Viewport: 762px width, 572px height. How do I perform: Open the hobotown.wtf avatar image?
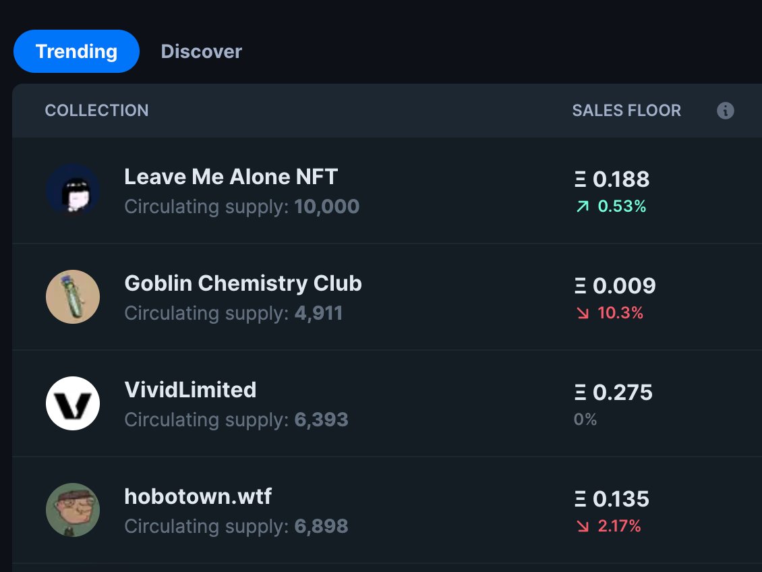click(x=73, y=510)
